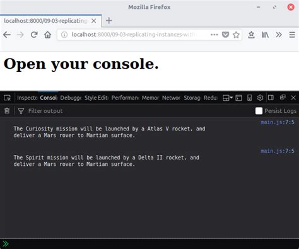Enable the Persist Logs checkbox
299x249 pixels.
point(259,111)
